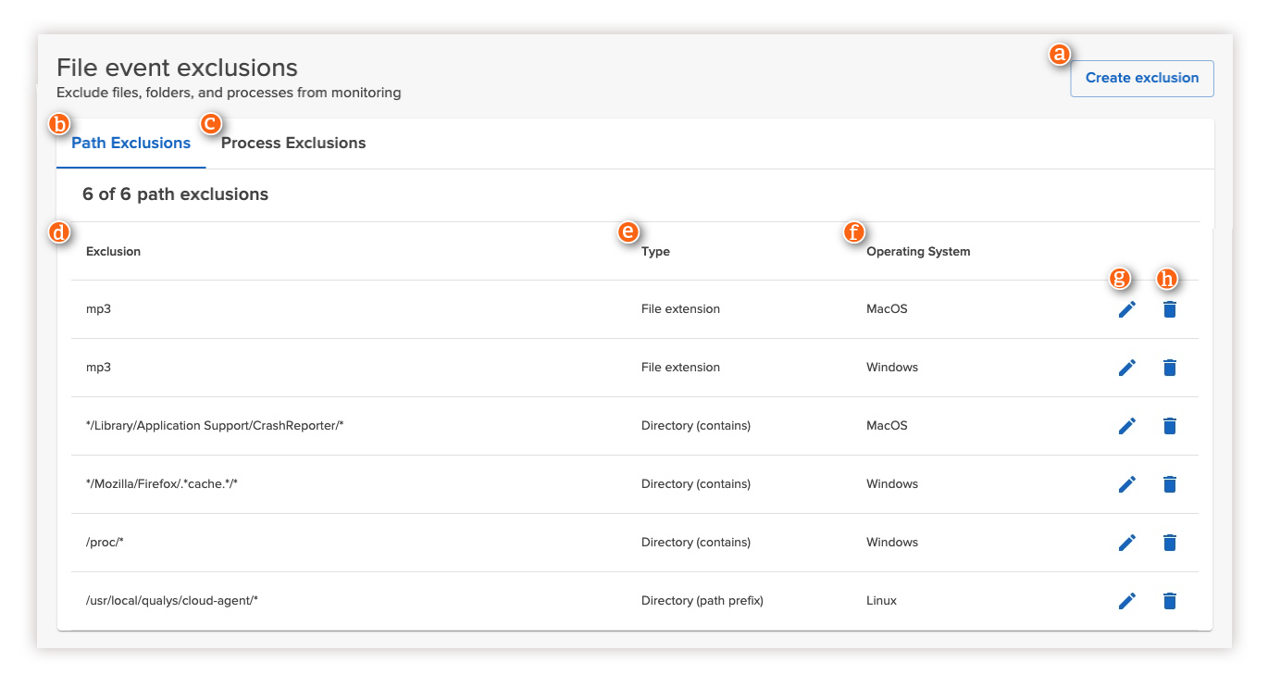Delete the Mozilla Firefox cache exclusion
Screen dimensions: 1268x688
(x=1170, y=484)
